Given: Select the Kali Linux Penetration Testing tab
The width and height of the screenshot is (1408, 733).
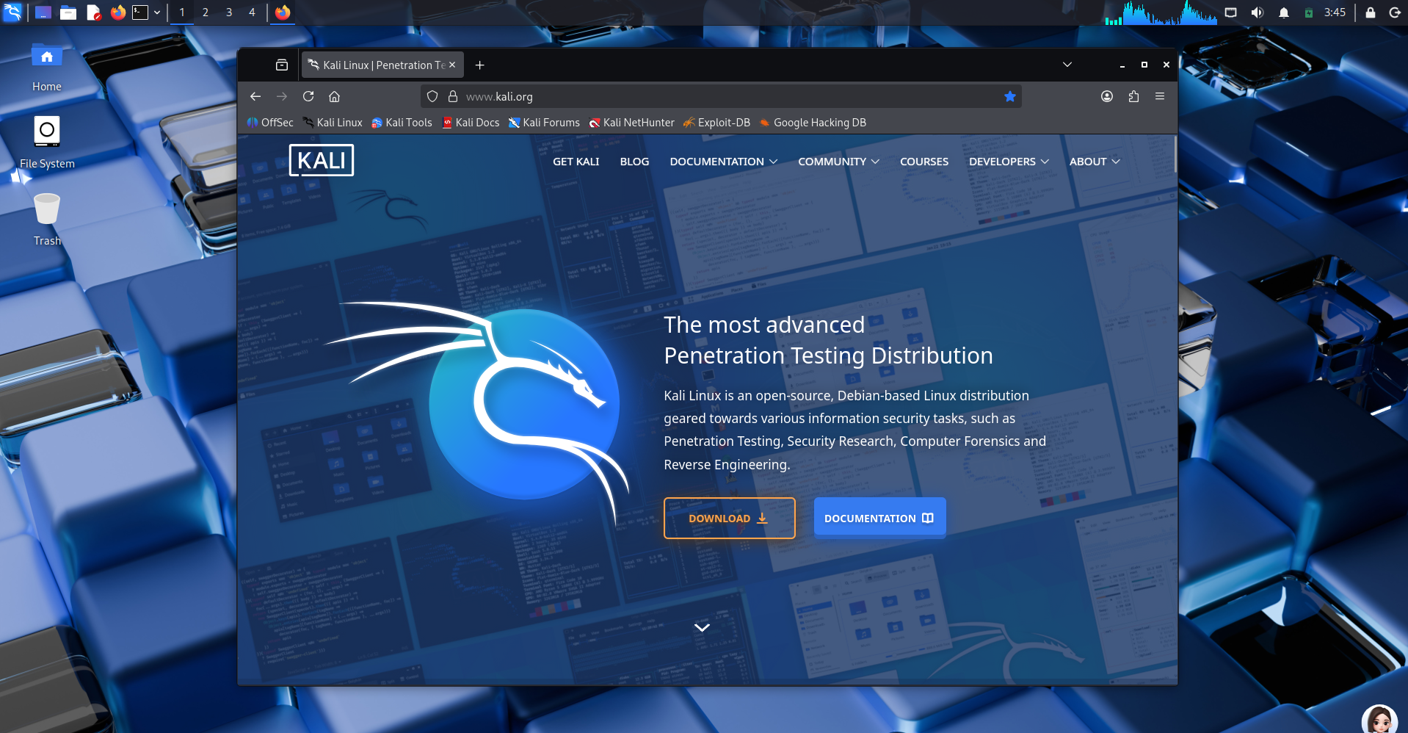Looking at the screenshot, I should [x=382, y=65].
